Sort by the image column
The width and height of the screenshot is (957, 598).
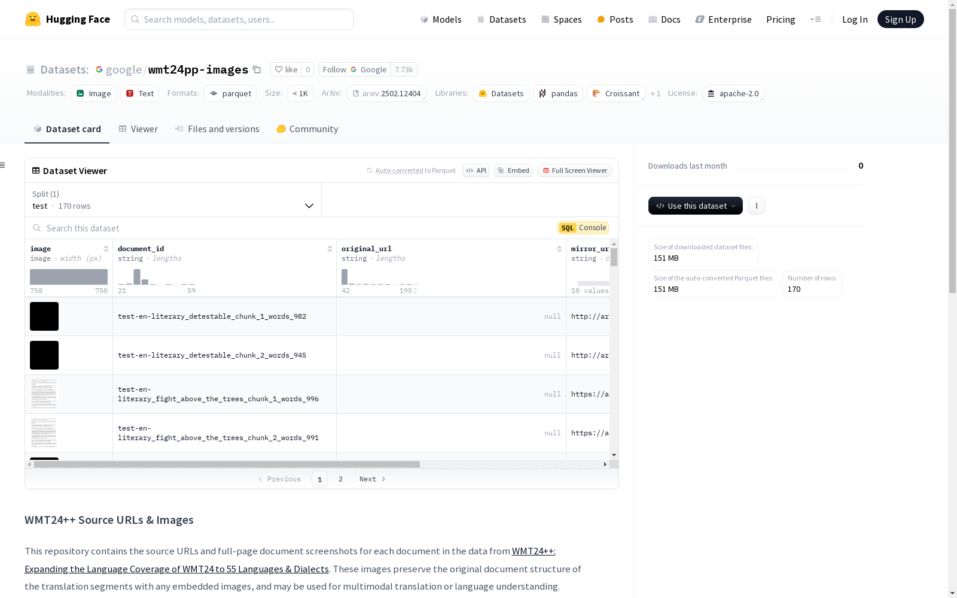click(106, 249)
